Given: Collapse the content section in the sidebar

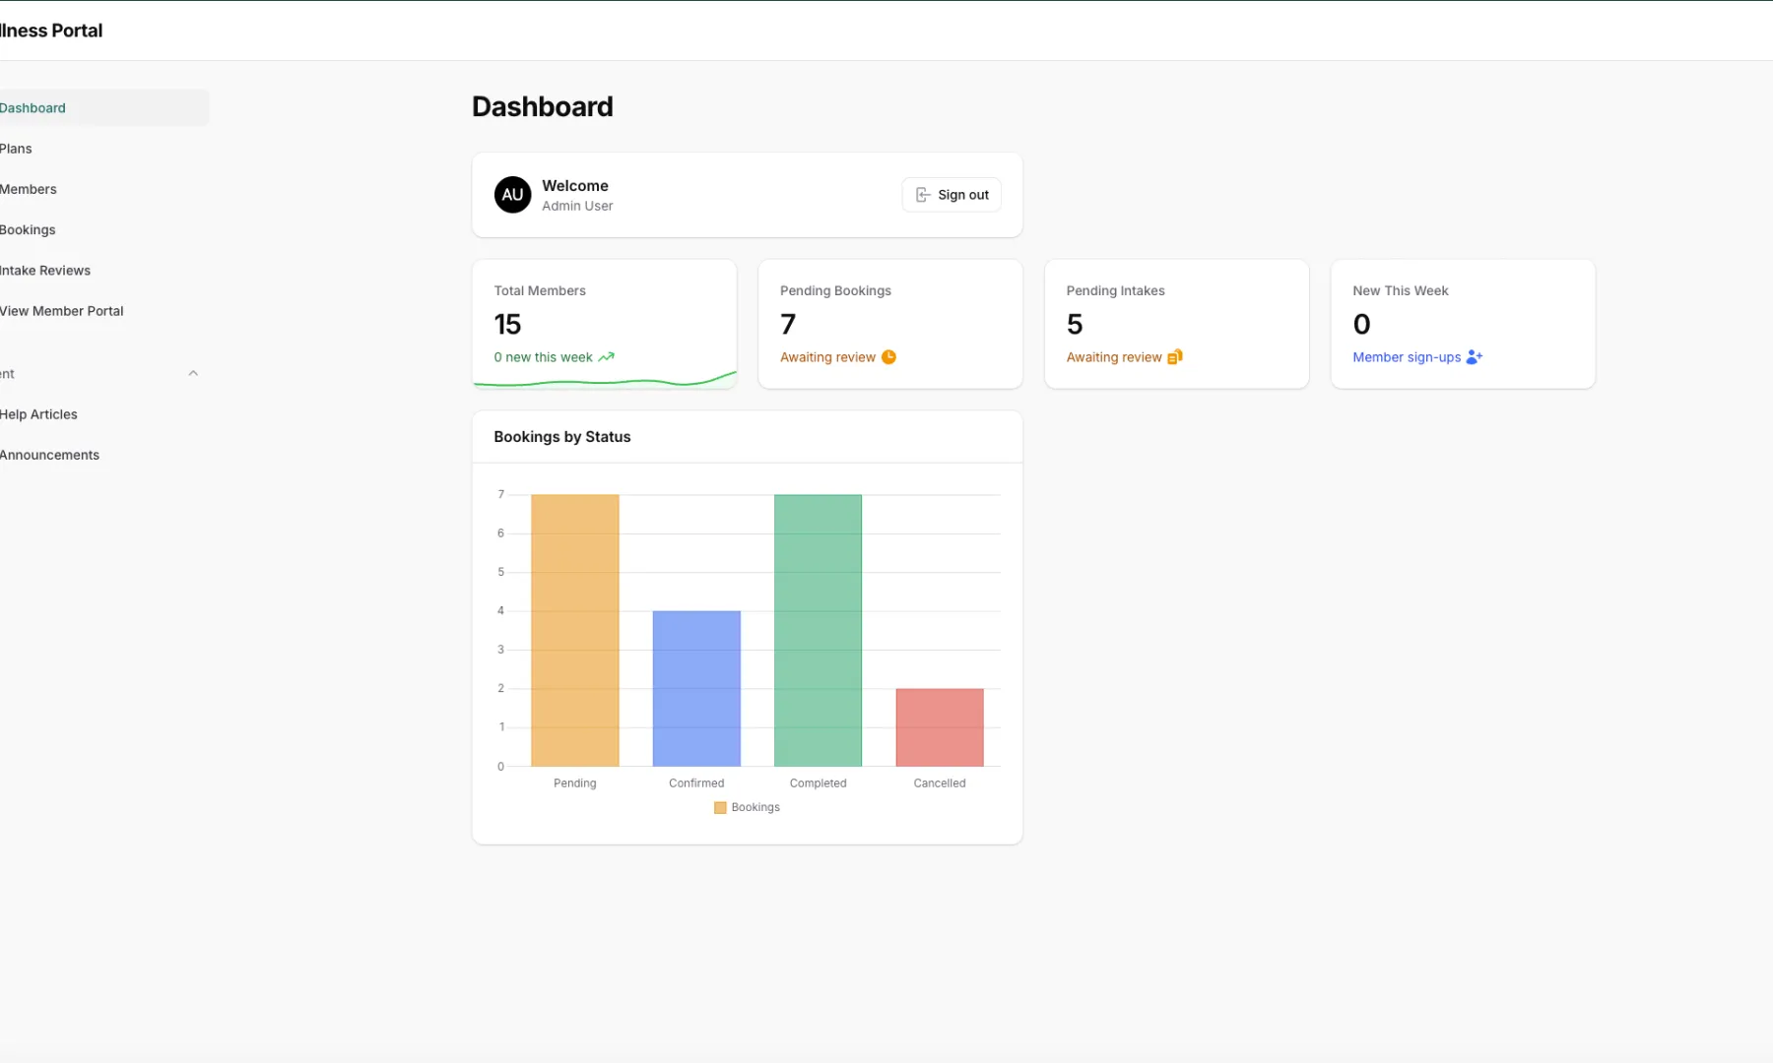Looking at the screenshot, I should (193, 372).
